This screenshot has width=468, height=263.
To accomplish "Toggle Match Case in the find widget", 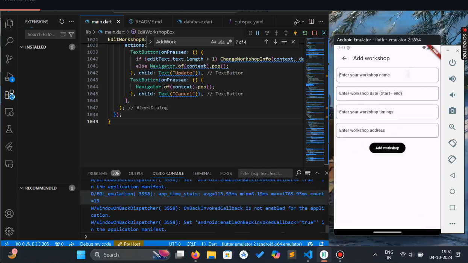I will 214,42.
